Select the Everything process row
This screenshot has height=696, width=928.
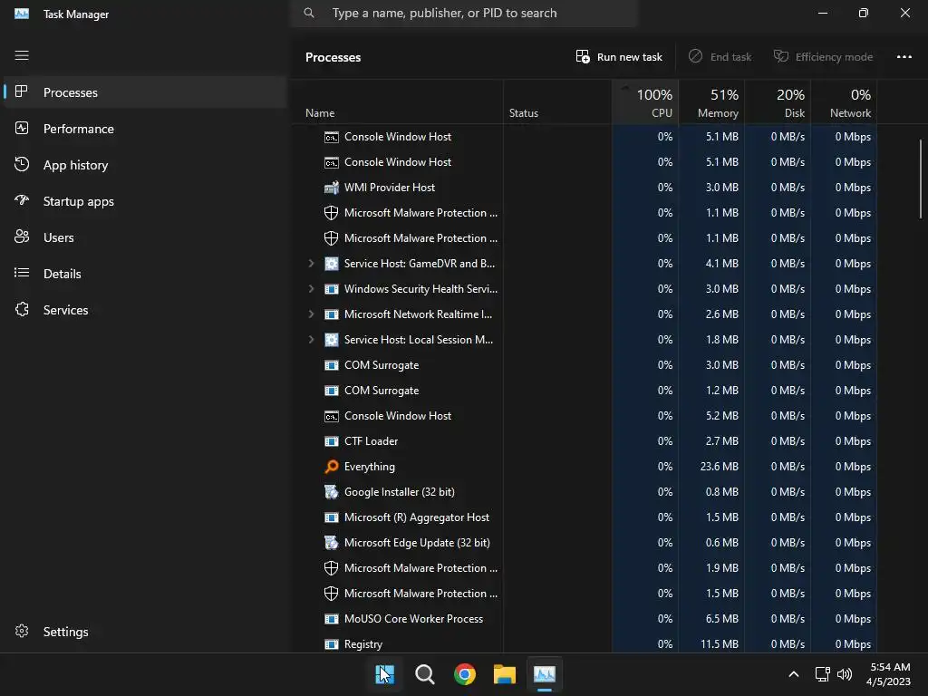coord(585,467)
